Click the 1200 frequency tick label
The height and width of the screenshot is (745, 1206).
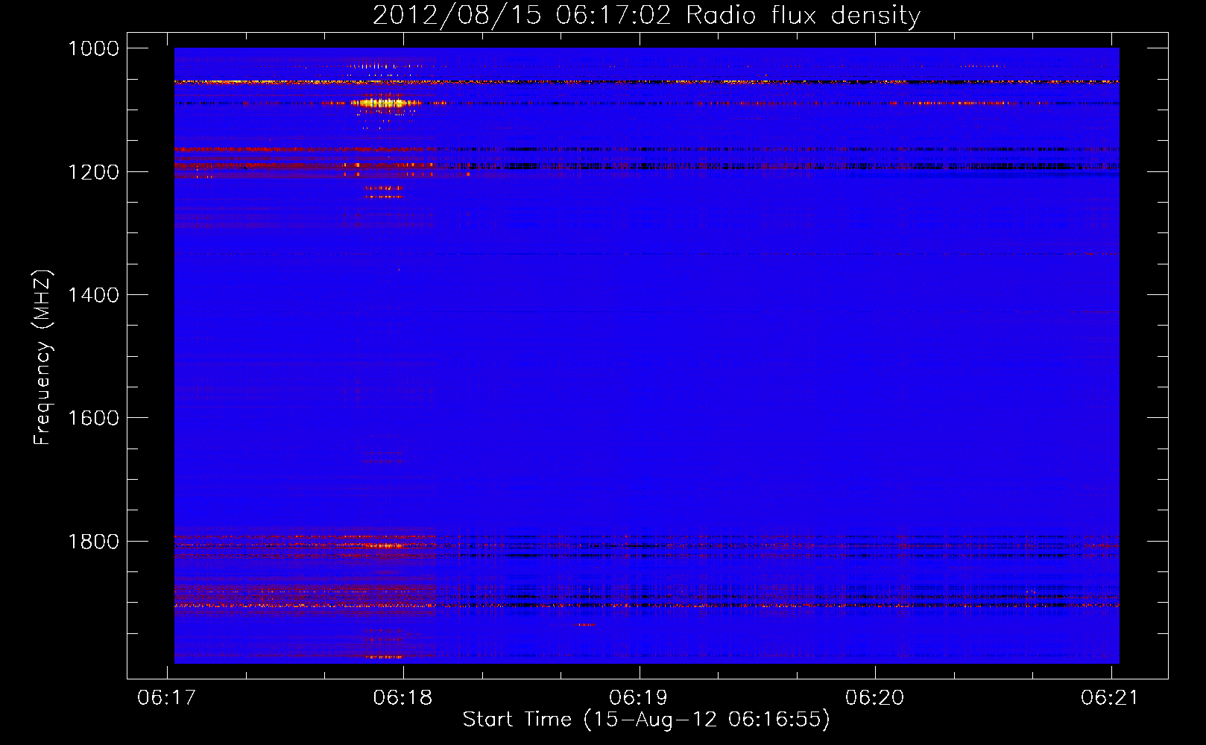tap(93, 172)
